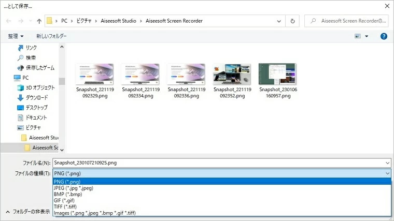The width and height of the screenshot is (394, 221).
Task: Select thumbnail Snapshot_221119092334.png
Action: pyautogui.click(x=140, y=81)
